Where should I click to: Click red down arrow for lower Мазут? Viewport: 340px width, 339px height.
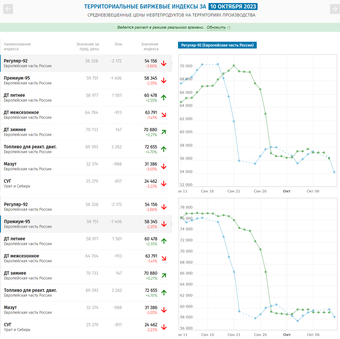pyautogui.click(x=164, y=310)
